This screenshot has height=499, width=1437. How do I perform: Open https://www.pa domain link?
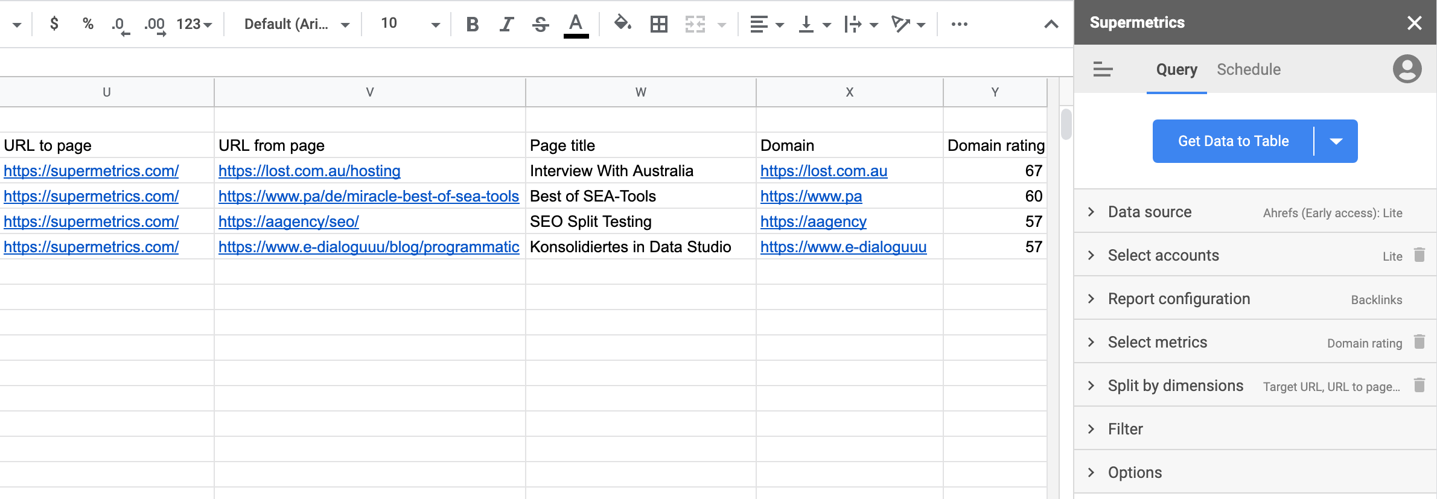(811, 196)
